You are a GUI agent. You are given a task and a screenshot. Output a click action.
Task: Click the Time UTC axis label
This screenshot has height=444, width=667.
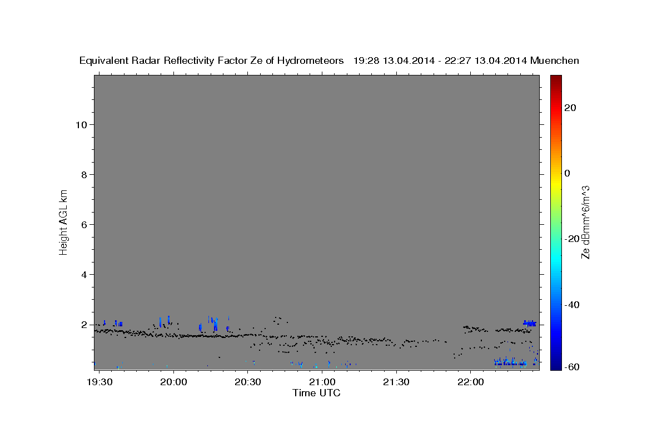point(316,393)
